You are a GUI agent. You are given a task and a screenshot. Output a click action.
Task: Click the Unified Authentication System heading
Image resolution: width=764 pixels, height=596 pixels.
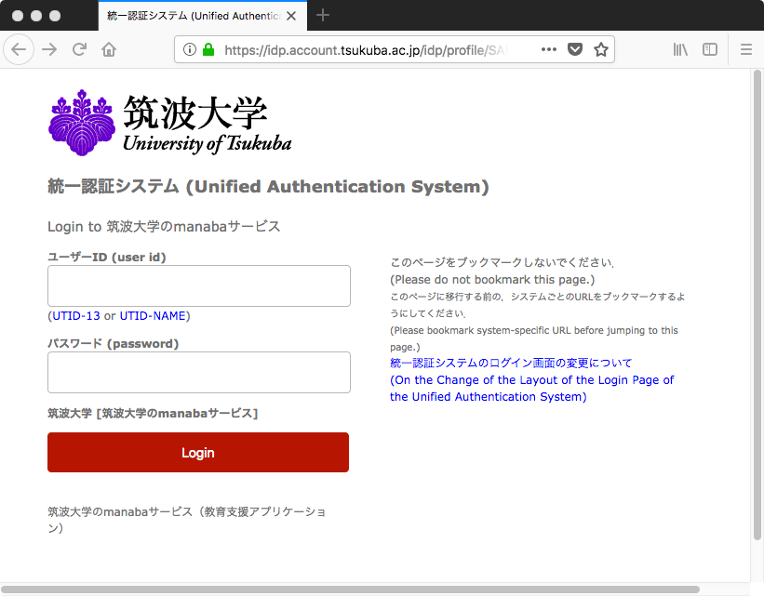pos(268,187)
